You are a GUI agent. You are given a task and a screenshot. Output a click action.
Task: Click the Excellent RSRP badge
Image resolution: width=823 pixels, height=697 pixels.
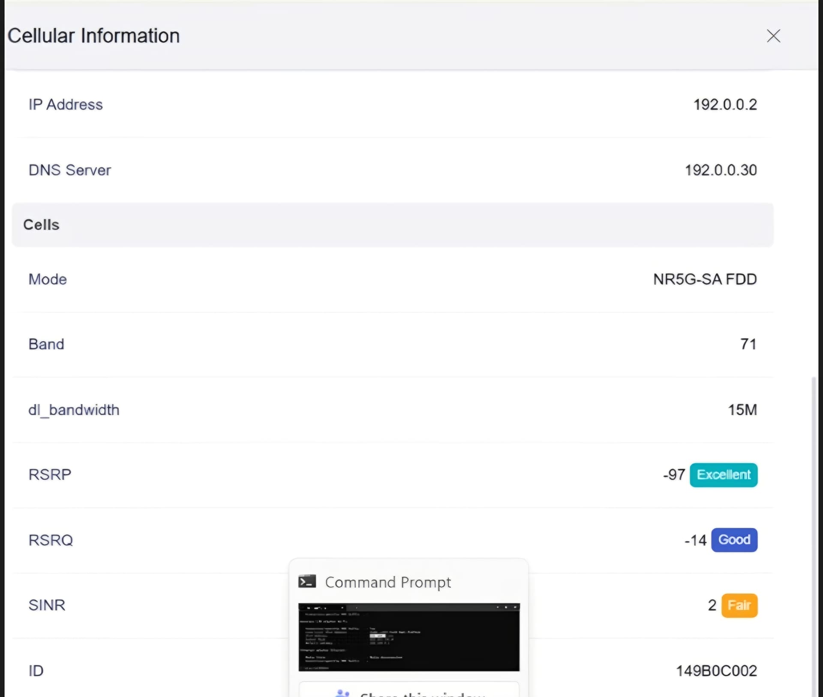723,475
